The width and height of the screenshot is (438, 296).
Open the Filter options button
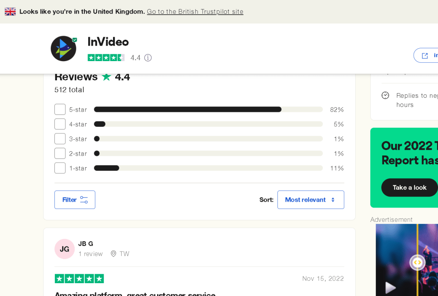(75, 200)
